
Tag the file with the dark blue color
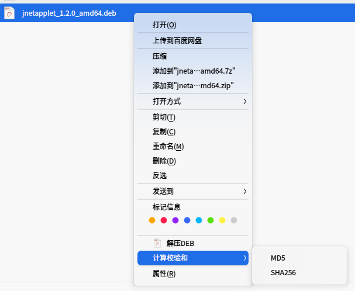pos(187,220)
